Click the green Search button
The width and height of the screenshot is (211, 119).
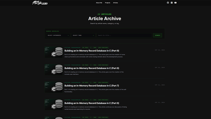coord(157,35)
